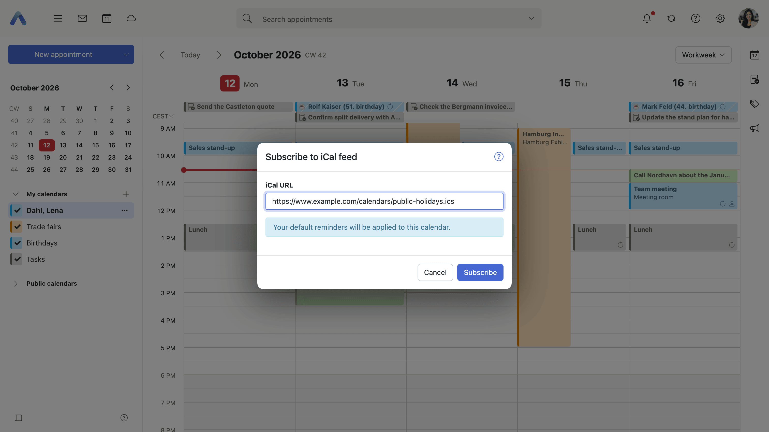This screenshot has width=769, height=432.
Task: Open the CEST timezone dropdown
Action: click(163, 116)
